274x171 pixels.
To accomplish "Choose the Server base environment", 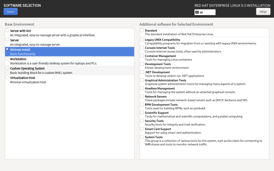I will (x=7, y=40).
